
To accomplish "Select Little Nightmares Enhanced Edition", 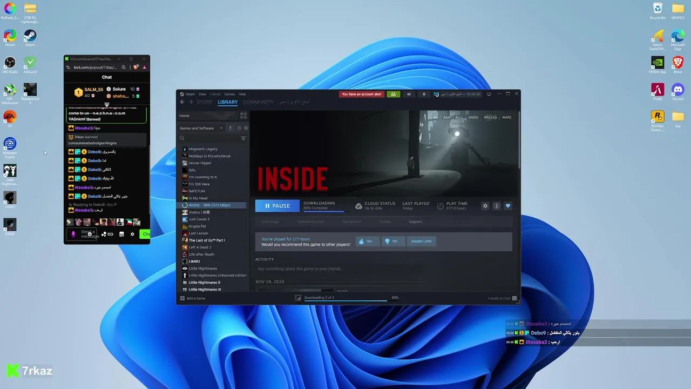I will pyautogui.click(x=214, y=276).
